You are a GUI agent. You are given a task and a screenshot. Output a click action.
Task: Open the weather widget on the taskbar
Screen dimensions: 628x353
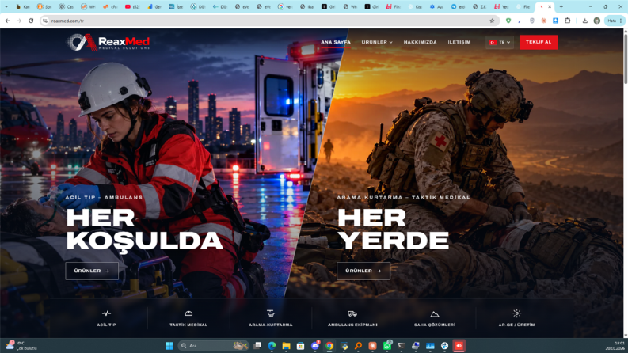21,346
